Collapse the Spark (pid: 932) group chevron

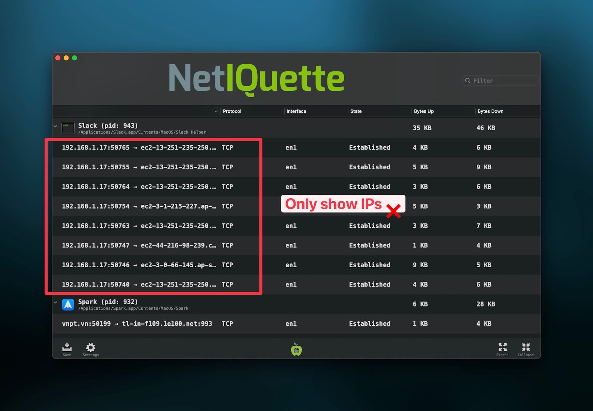[x=55, y=302]
